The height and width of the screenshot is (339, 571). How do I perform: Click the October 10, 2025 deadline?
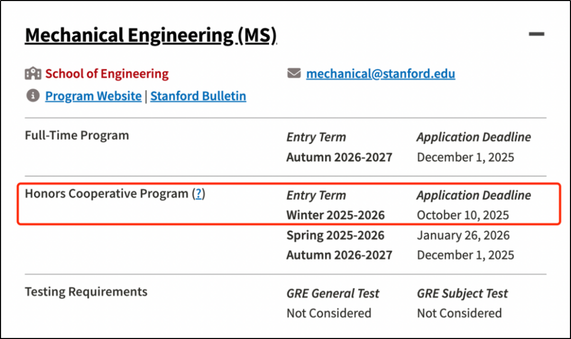pos(463,215)
